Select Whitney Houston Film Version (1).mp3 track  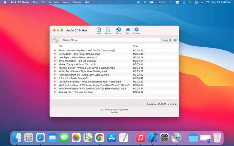[114, 85]
